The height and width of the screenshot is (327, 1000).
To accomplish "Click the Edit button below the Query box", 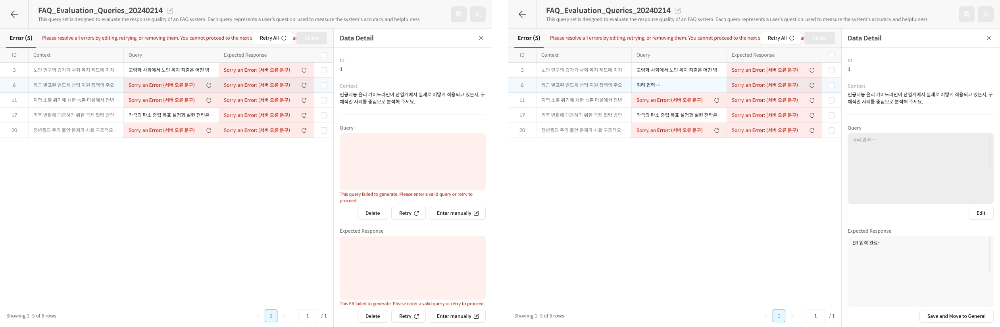I will point(981,213).
